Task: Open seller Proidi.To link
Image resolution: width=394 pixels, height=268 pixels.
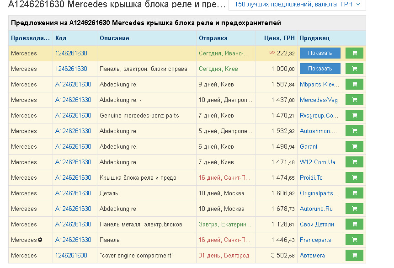Action: (x=311, y=178)
